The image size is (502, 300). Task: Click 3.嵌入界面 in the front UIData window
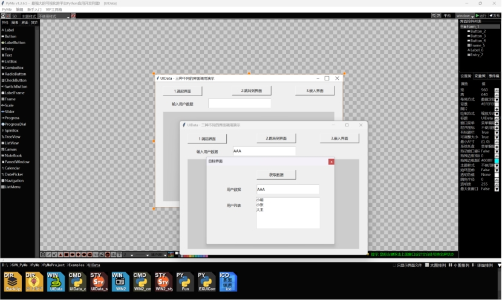coord(339,139)
